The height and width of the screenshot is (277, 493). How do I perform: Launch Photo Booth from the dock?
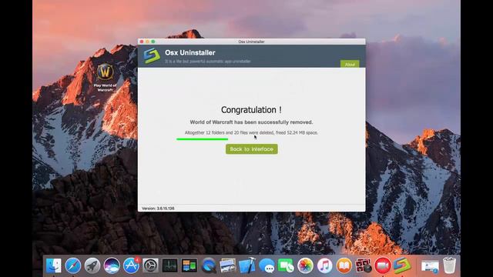pos(364,265)
